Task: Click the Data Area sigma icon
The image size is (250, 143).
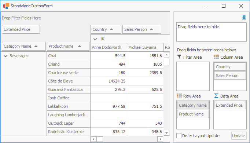Action: point(216,96)
